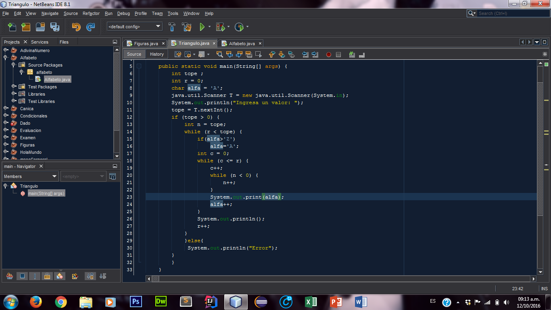Toggle Show Inner Classes filter in Navigator
551x310 pixels.
[60, 276]
